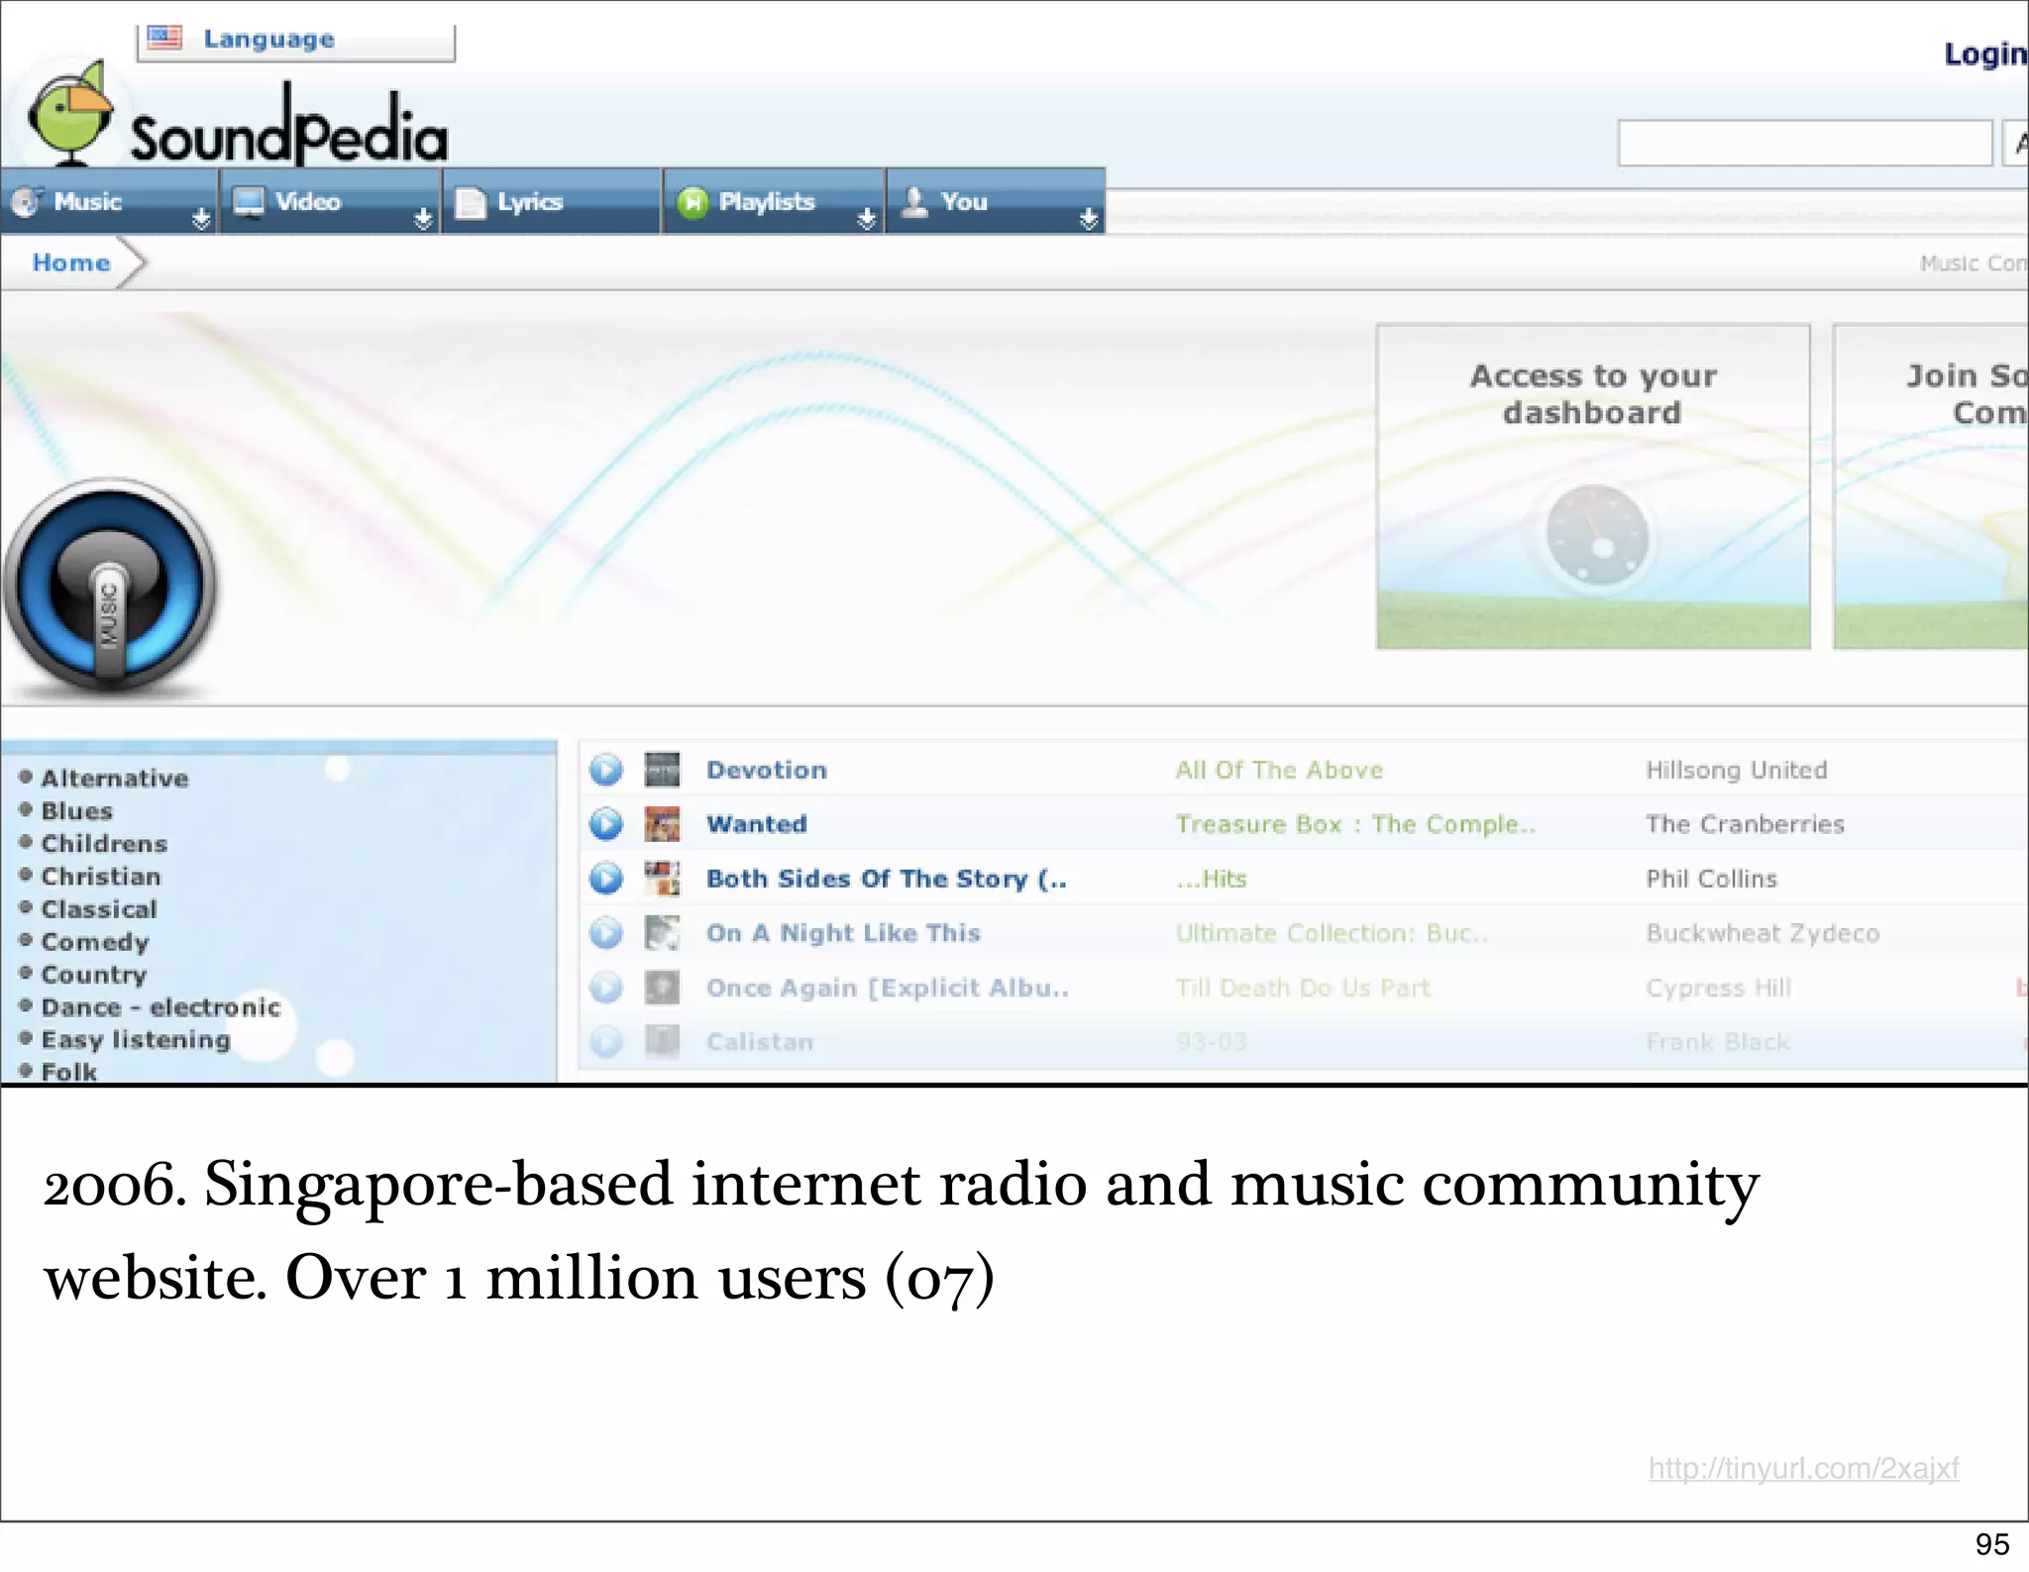Expand the You menu arrow
The width and height of the screenshot is (2029, 1572).
(x=1089, y=219)
